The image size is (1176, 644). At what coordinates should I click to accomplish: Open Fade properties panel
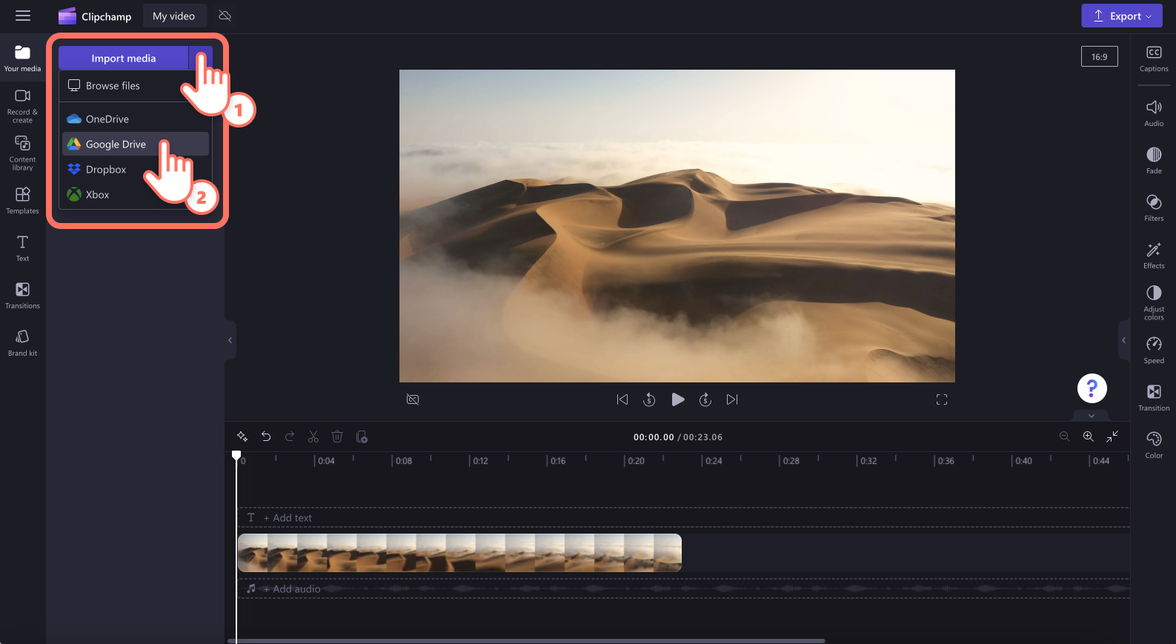pyautogui.click(x=1154, y=161)
